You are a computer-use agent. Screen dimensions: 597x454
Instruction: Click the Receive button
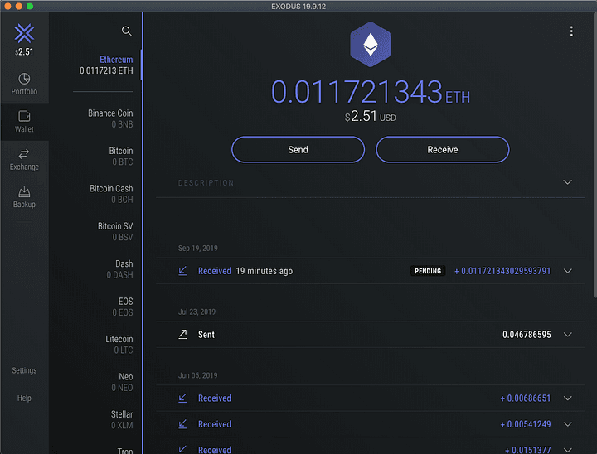[x=443, y=150]
